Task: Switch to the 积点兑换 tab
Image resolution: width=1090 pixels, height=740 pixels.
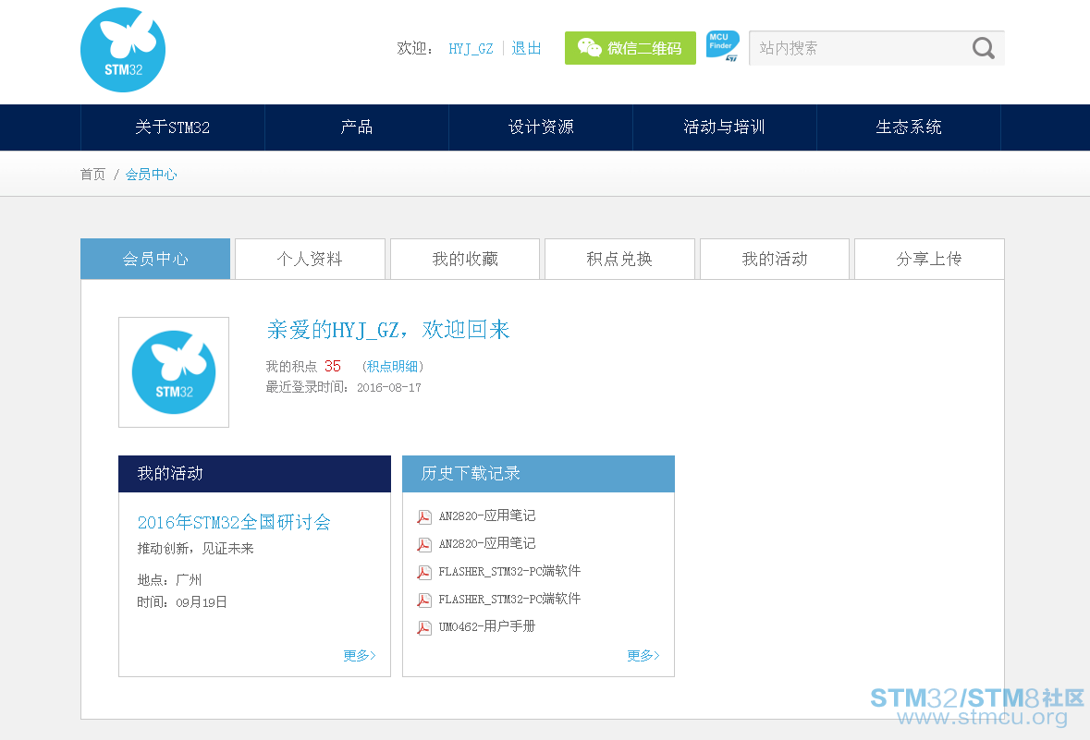Action: [x=619, y=260]
